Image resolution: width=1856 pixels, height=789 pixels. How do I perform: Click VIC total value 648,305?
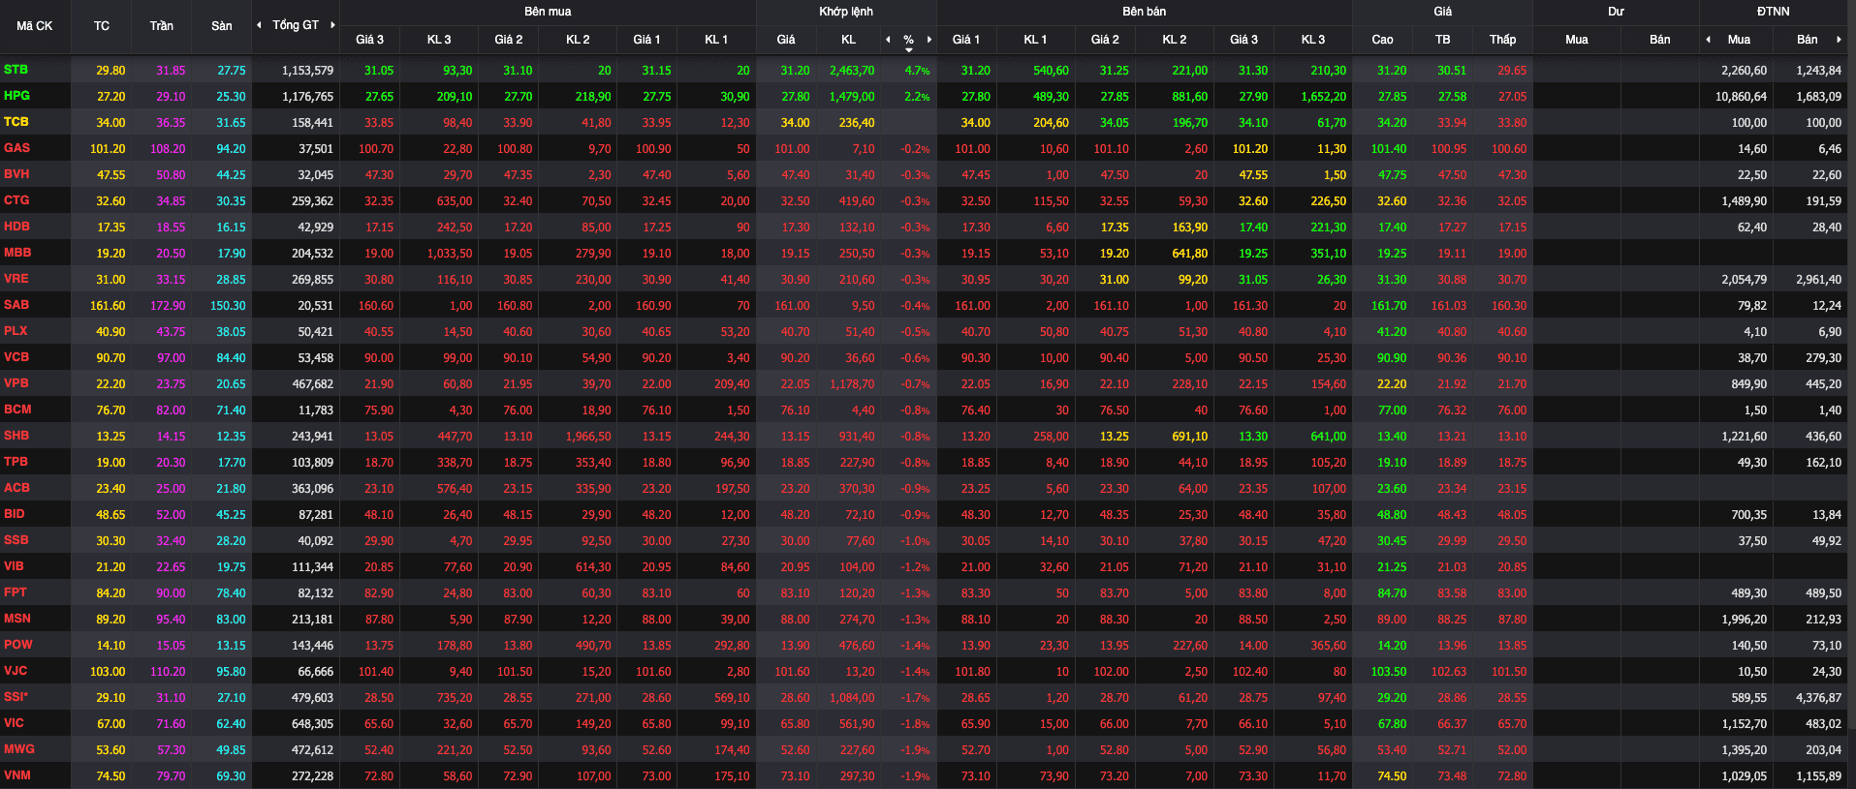[x=312, y=724]
